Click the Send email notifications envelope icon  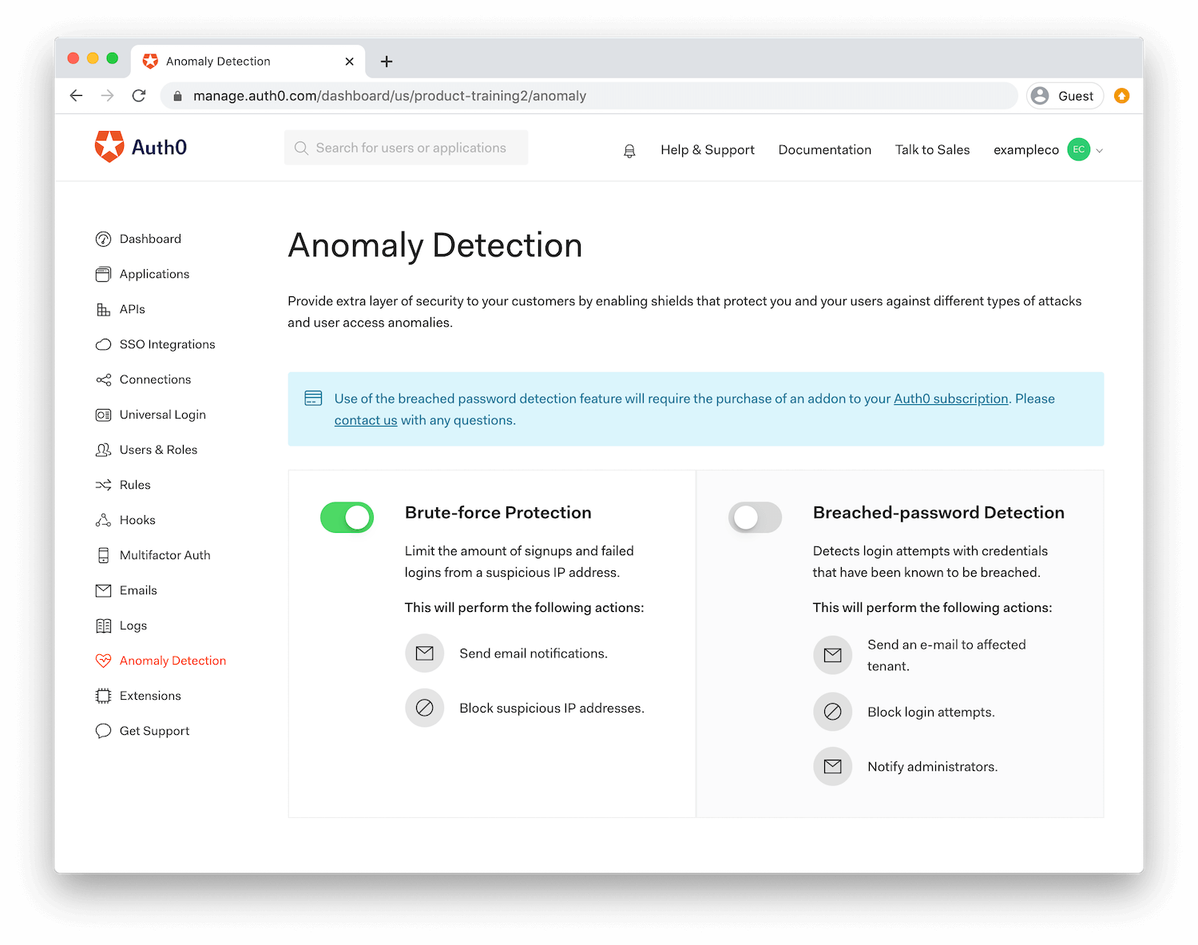pyautogui.click(x=425, y=653)
